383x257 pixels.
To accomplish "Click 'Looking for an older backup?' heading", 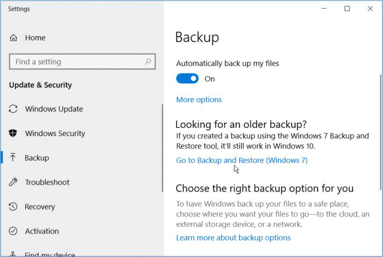I will (241, 124).
